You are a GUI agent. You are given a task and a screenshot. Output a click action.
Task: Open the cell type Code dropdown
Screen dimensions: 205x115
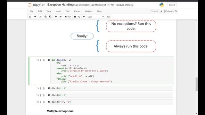[x=95, y=17]
